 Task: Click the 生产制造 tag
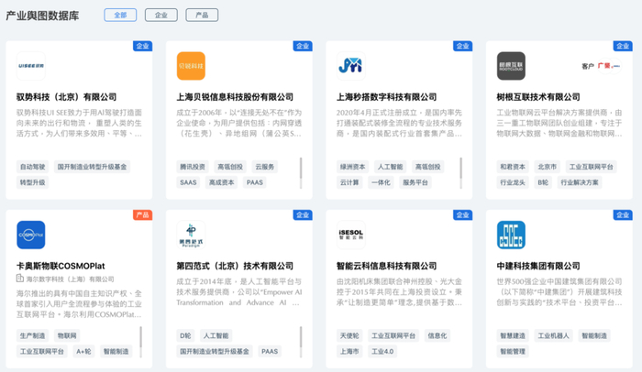coord(32,335)
